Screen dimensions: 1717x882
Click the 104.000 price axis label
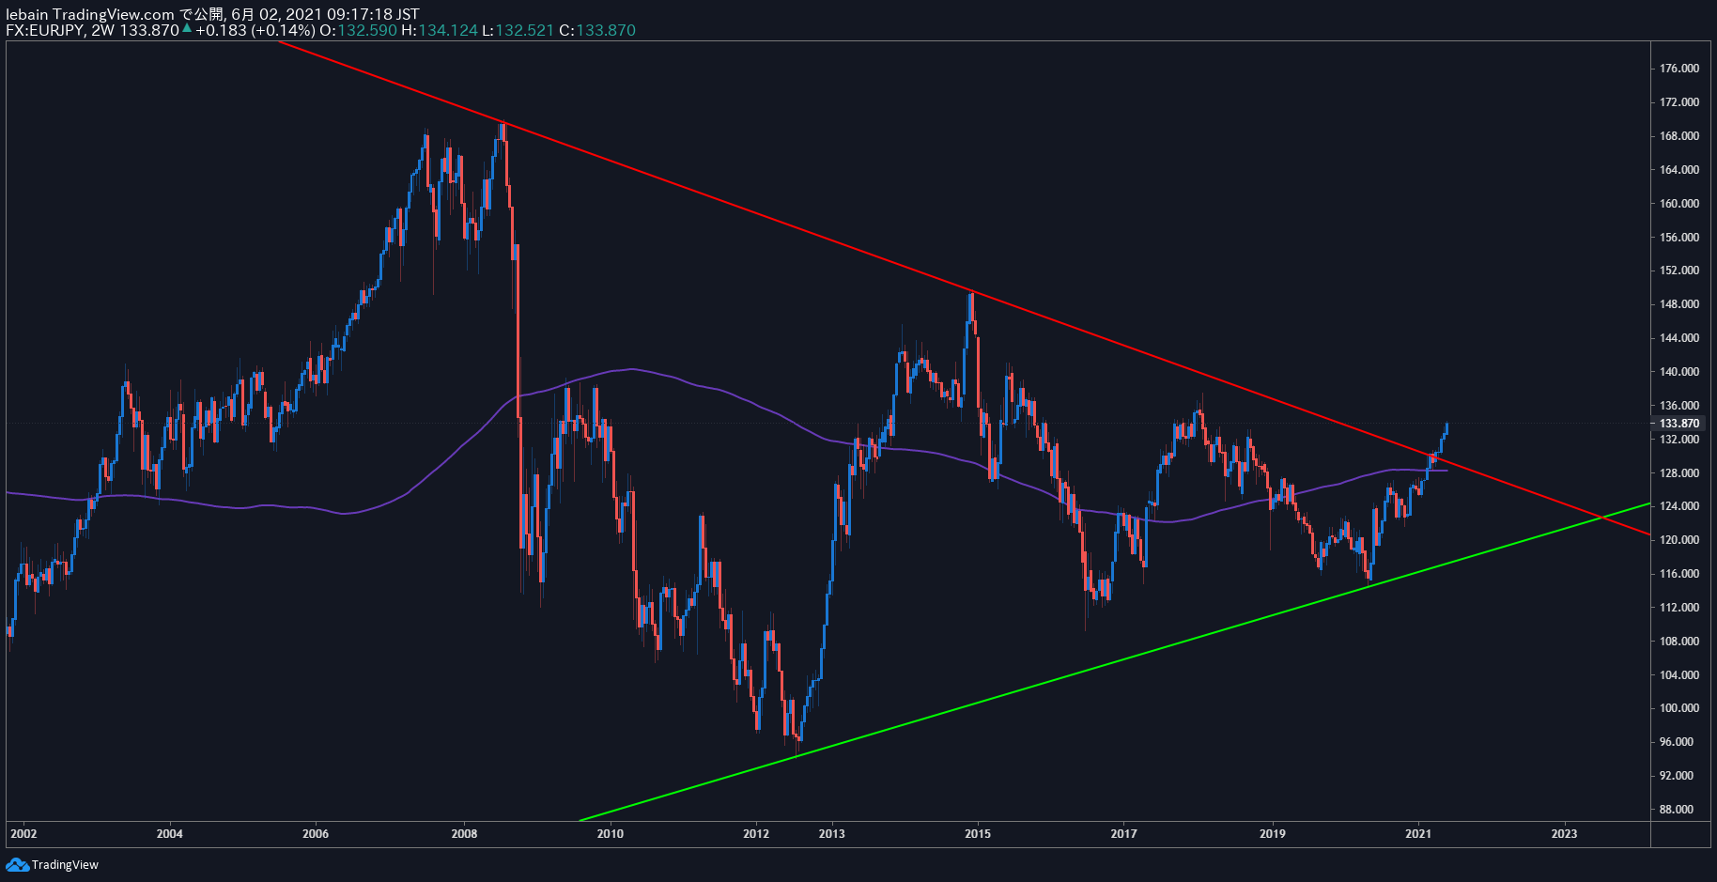coord(1679,675)
